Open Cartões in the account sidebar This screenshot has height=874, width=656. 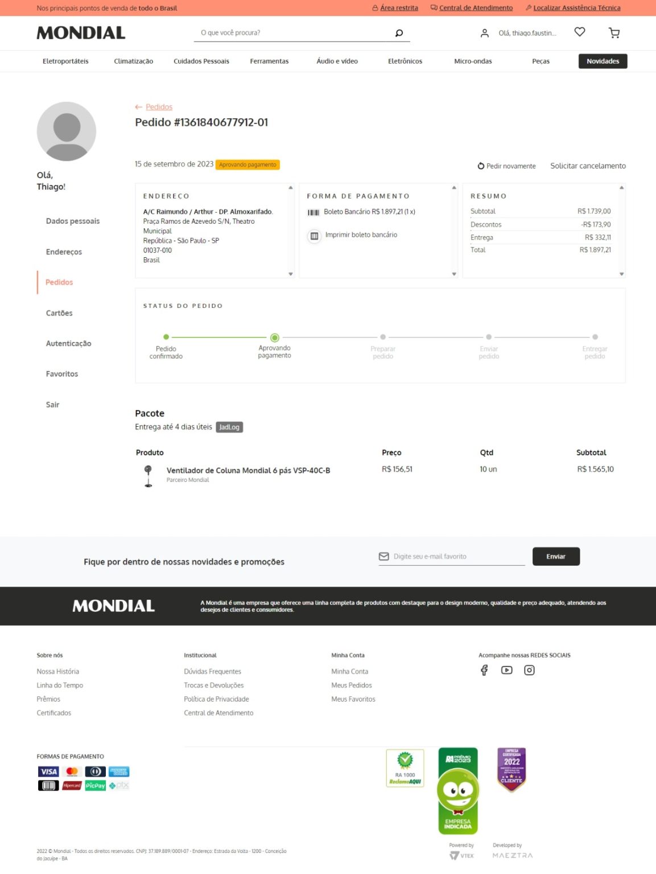click(59, 313)
